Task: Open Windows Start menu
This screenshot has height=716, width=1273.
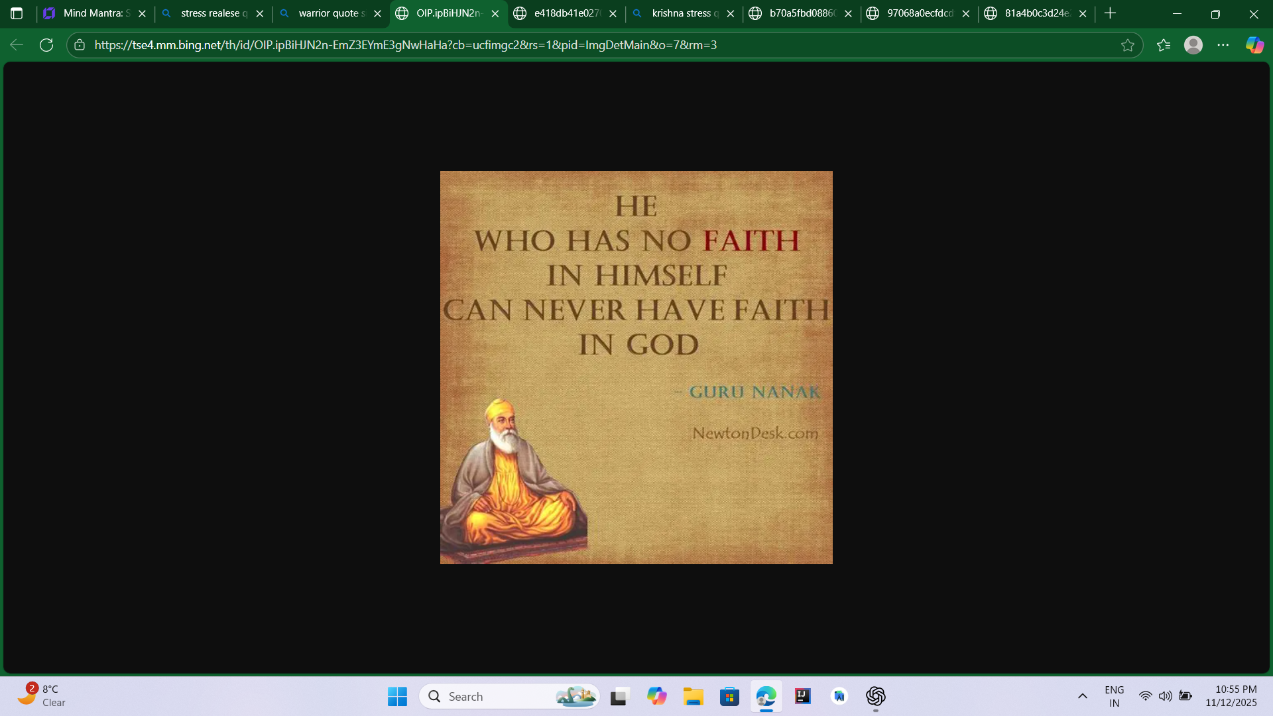Action: point(397,696)
